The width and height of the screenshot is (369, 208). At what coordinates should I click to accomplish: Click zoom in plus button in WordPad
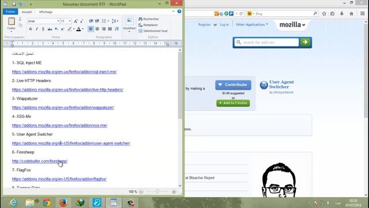[x=174, y=192]
